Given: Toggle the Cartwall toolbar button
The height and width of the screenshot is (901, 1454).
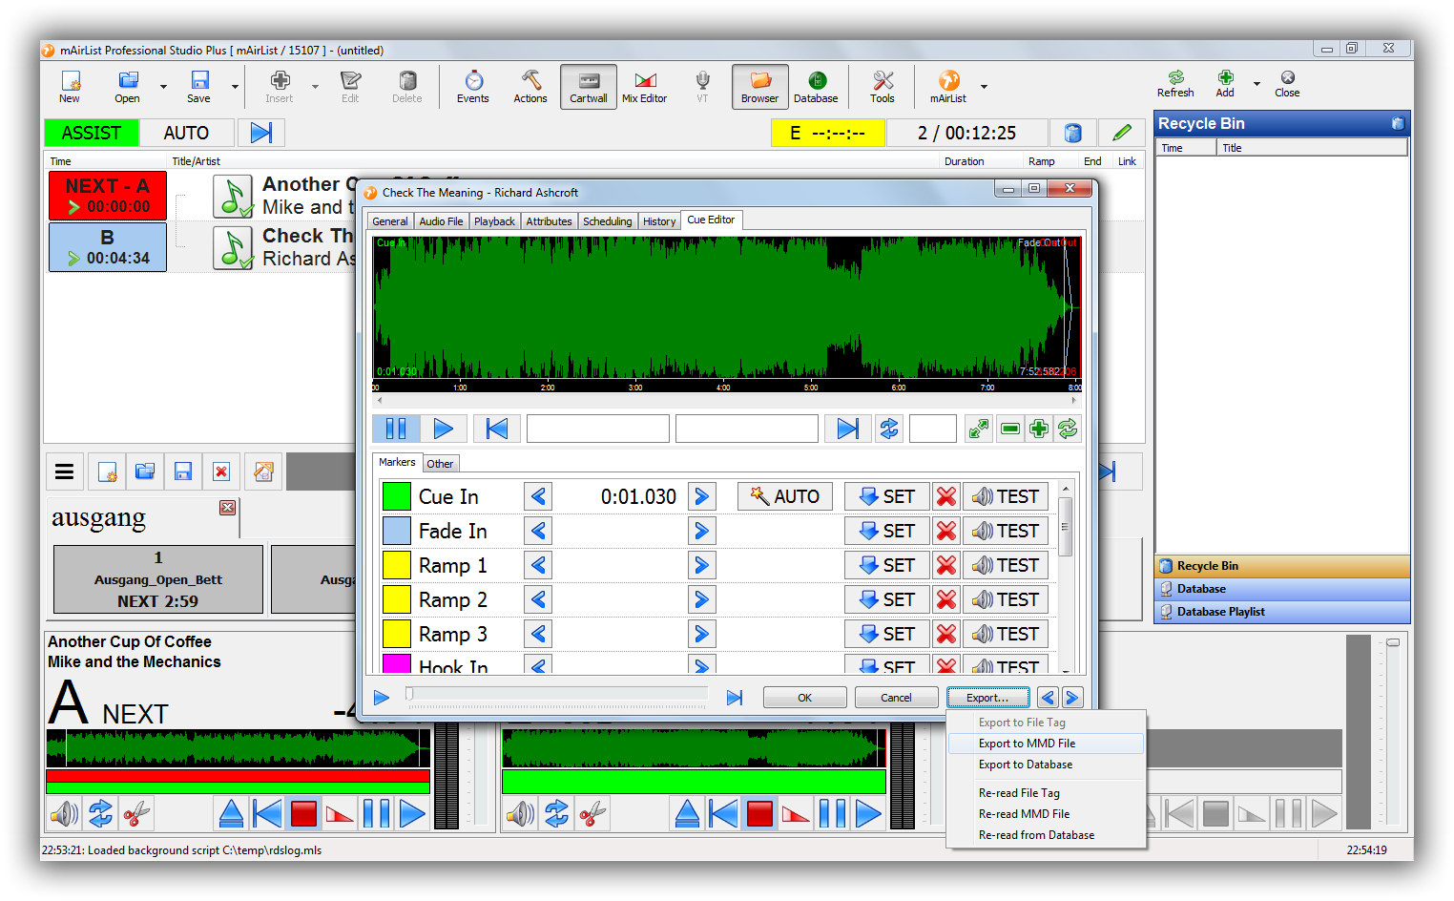Looking at the screenshot, I should pyautogui.click(x=589, y=87).
